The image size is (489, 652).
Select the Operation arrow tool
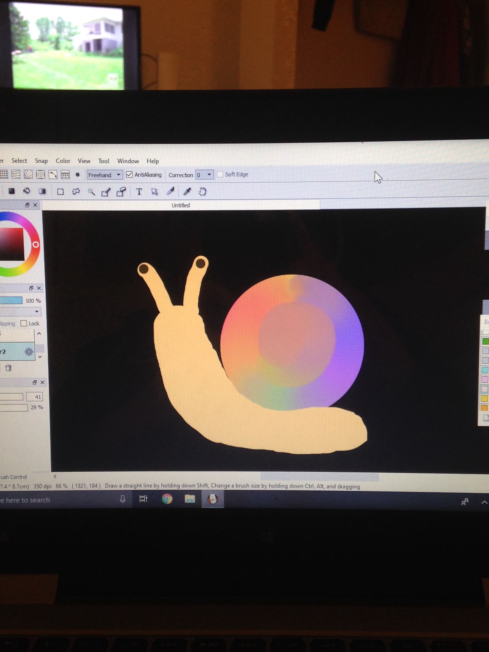pos(155,192)
